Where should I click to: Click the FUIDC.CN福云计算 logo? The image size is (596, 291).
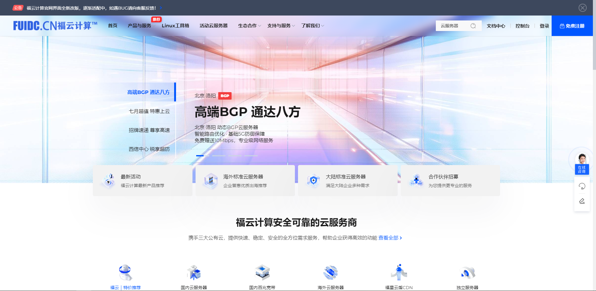(55, 25)
